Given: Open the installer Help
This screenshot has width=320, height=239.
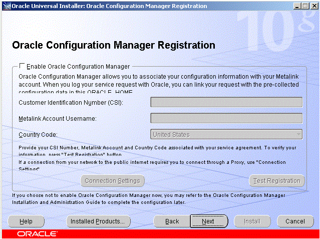Looking at the screenshot, I should [x=26, y=221].
